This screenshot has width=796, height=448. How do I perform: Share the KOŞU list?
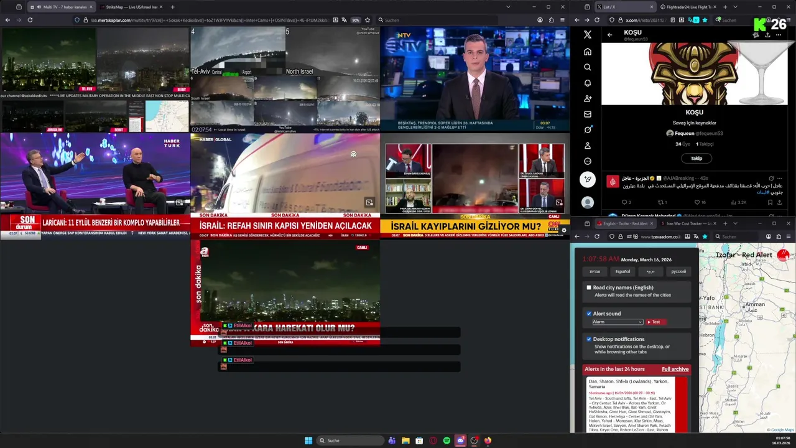pos(767,35)
